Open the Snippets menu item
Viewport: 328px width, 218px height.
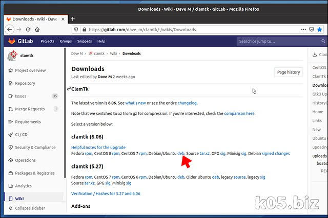coord(84,41)
